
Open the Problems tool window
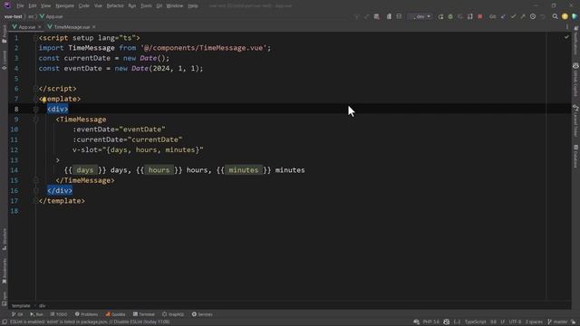click(87, 314)
